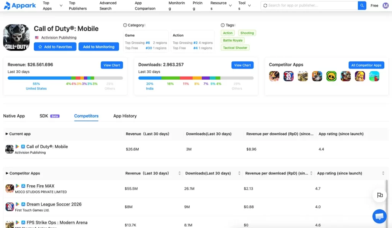Open Clash of Clans competitor icon
The width and height of the screenshot is (392, 228).
point(360,76)
